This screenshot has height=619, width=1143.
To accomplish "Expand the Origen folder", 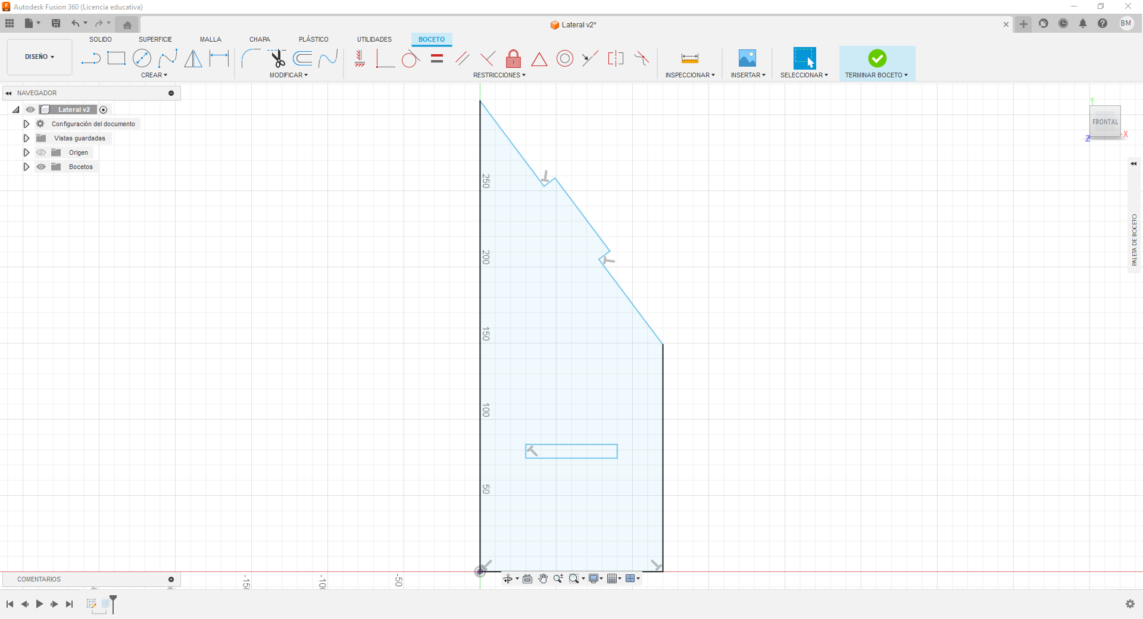I will pos(26,152).
